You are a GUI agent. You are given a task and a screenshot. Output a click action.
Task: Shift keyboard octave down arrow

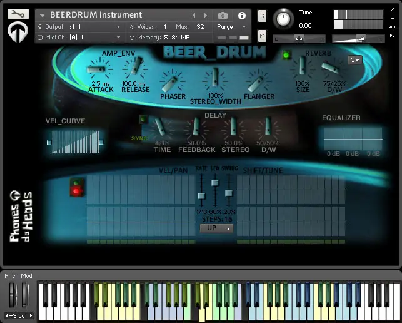[7, 316]
